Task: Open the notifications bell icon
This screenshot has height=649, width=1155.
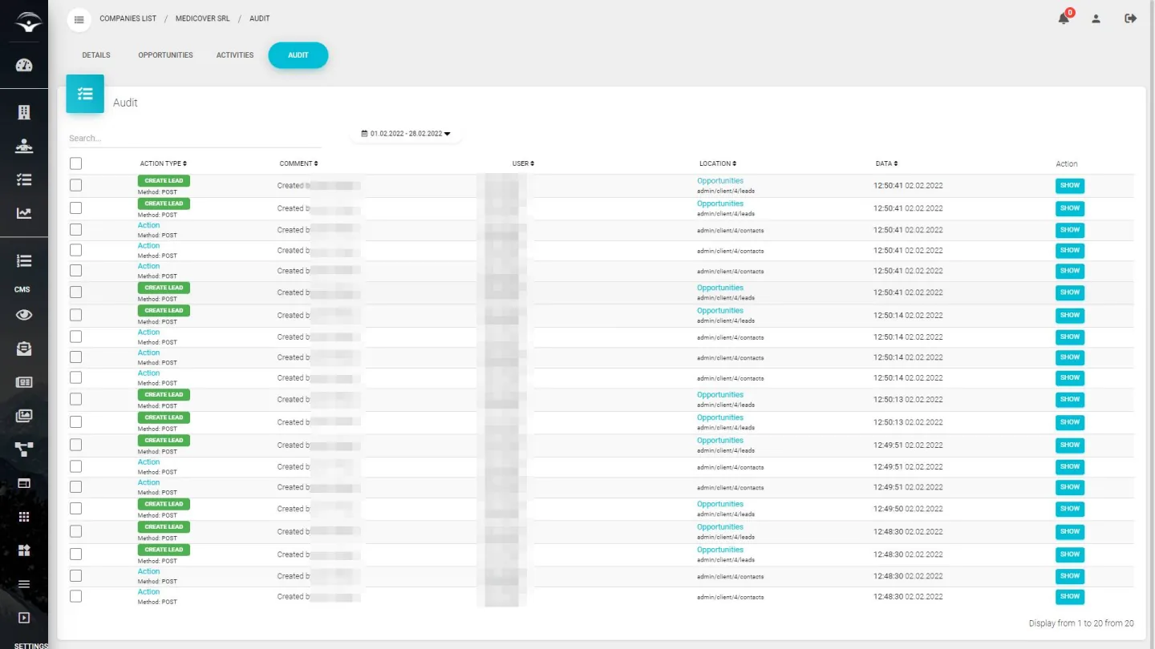Action: [1064, 18]
